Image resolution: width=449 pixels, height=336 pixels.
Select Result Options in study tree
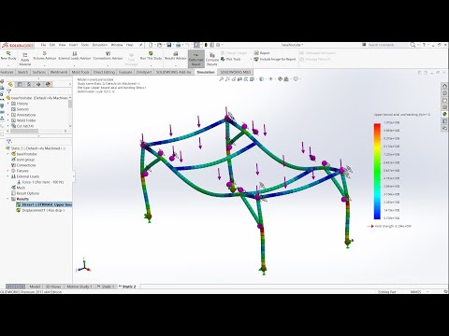(x=25, y=193)
